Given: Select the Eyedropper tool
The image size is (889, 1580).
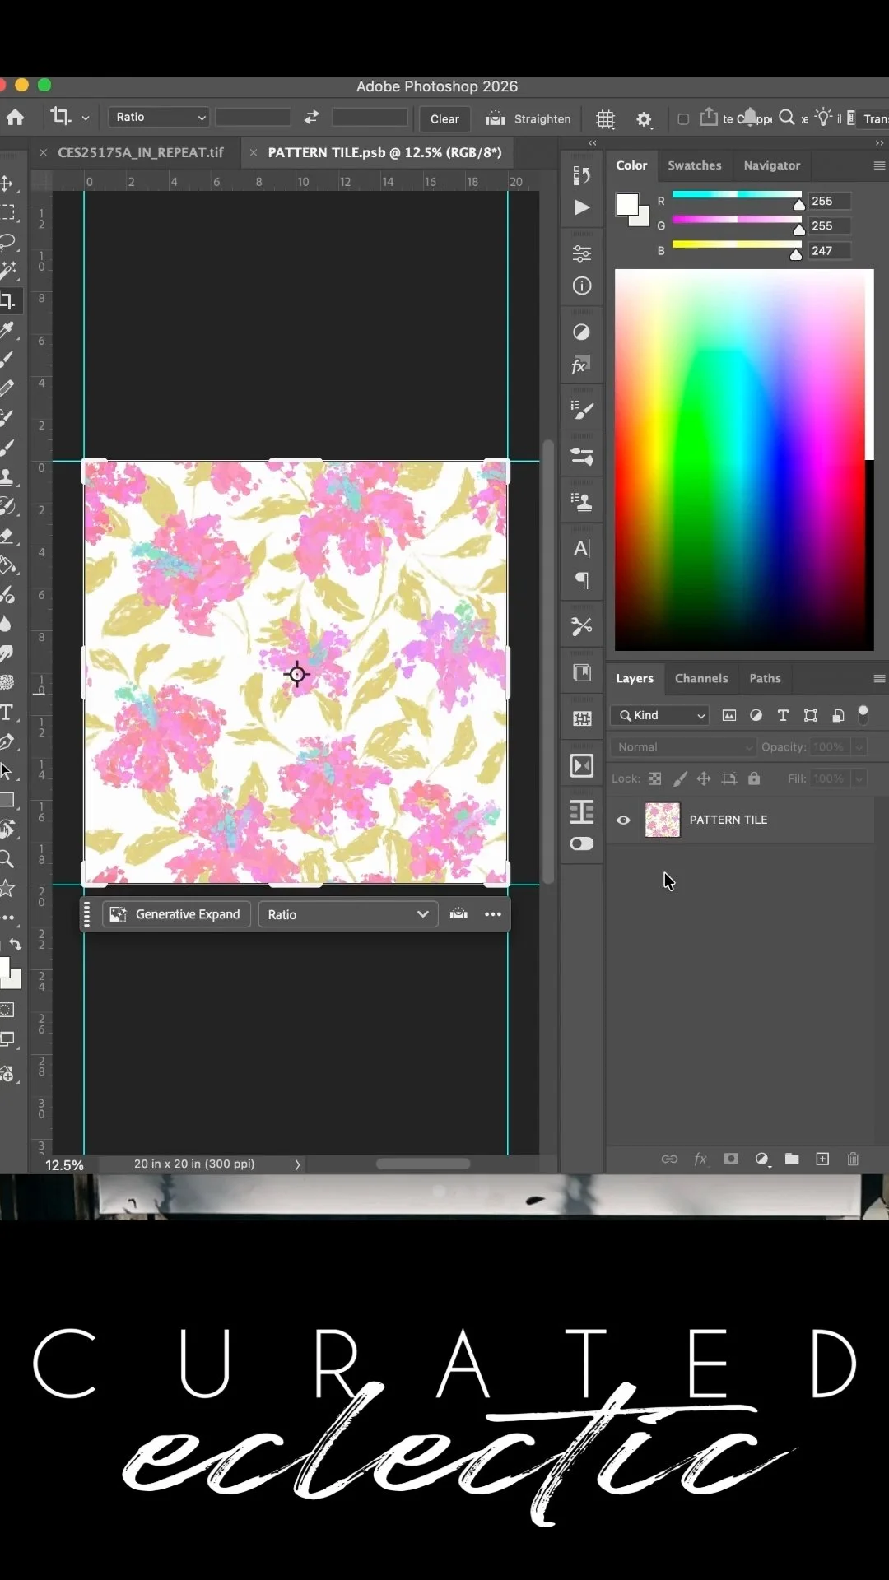Looking at the screenshot, I should point(7,331).
